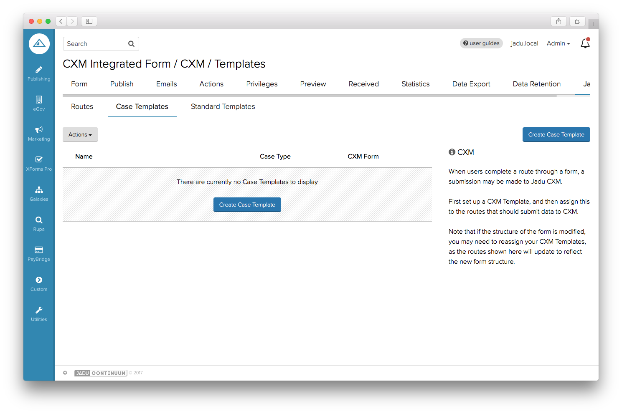Open the eGov sidebar module
The image size is (622, 414).
[39, 103]
